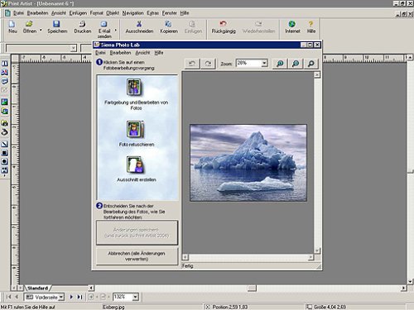Click Abbrechen (alle Änderungen verwerfen) button
The width and height of the screenshot is (414, 310).
coord(137,256)
